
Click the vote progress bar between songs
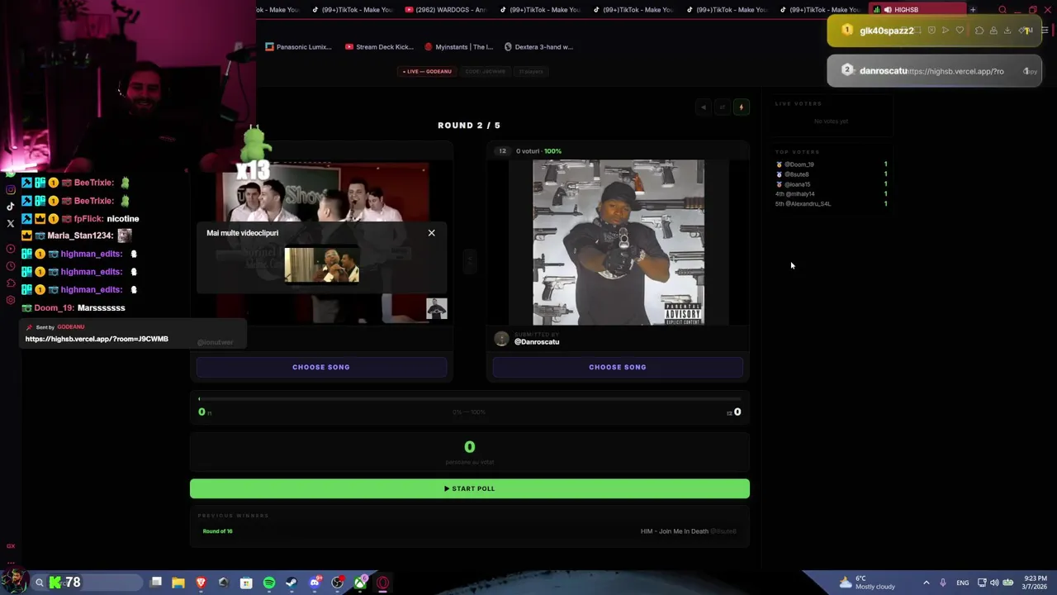coord(470,399)
